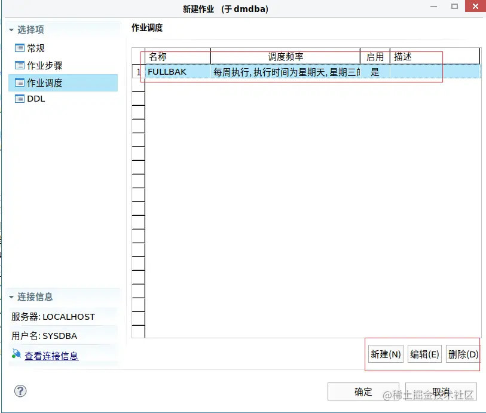Confirm the dialog with 确定
486x413 pixels.
[x=363, y=391]
